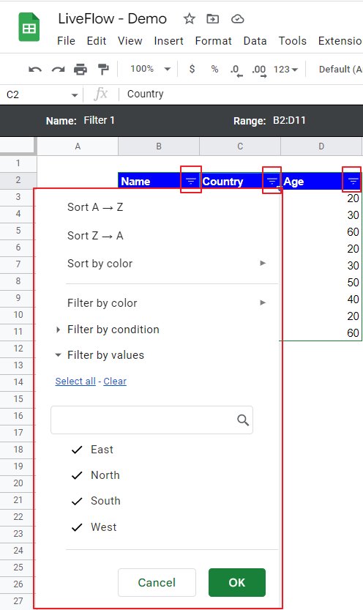Open the Tools menu
Viewport: 363px width, 610px height.
pos(293,41)
